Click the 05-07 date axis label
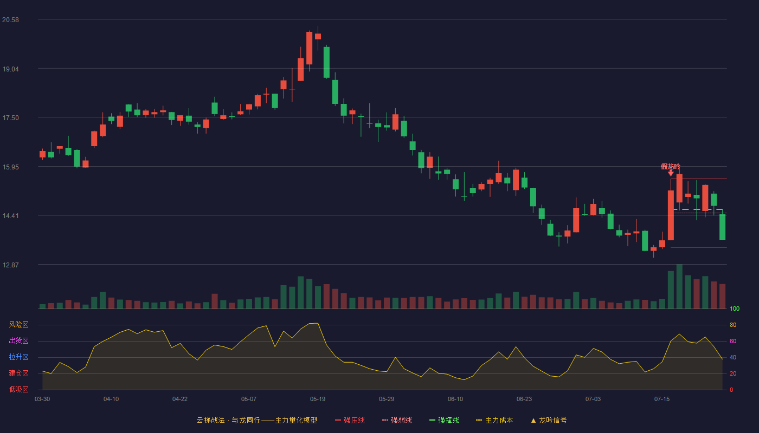The height and width of the screenshot is (433, 759). (x=249, y=399)
